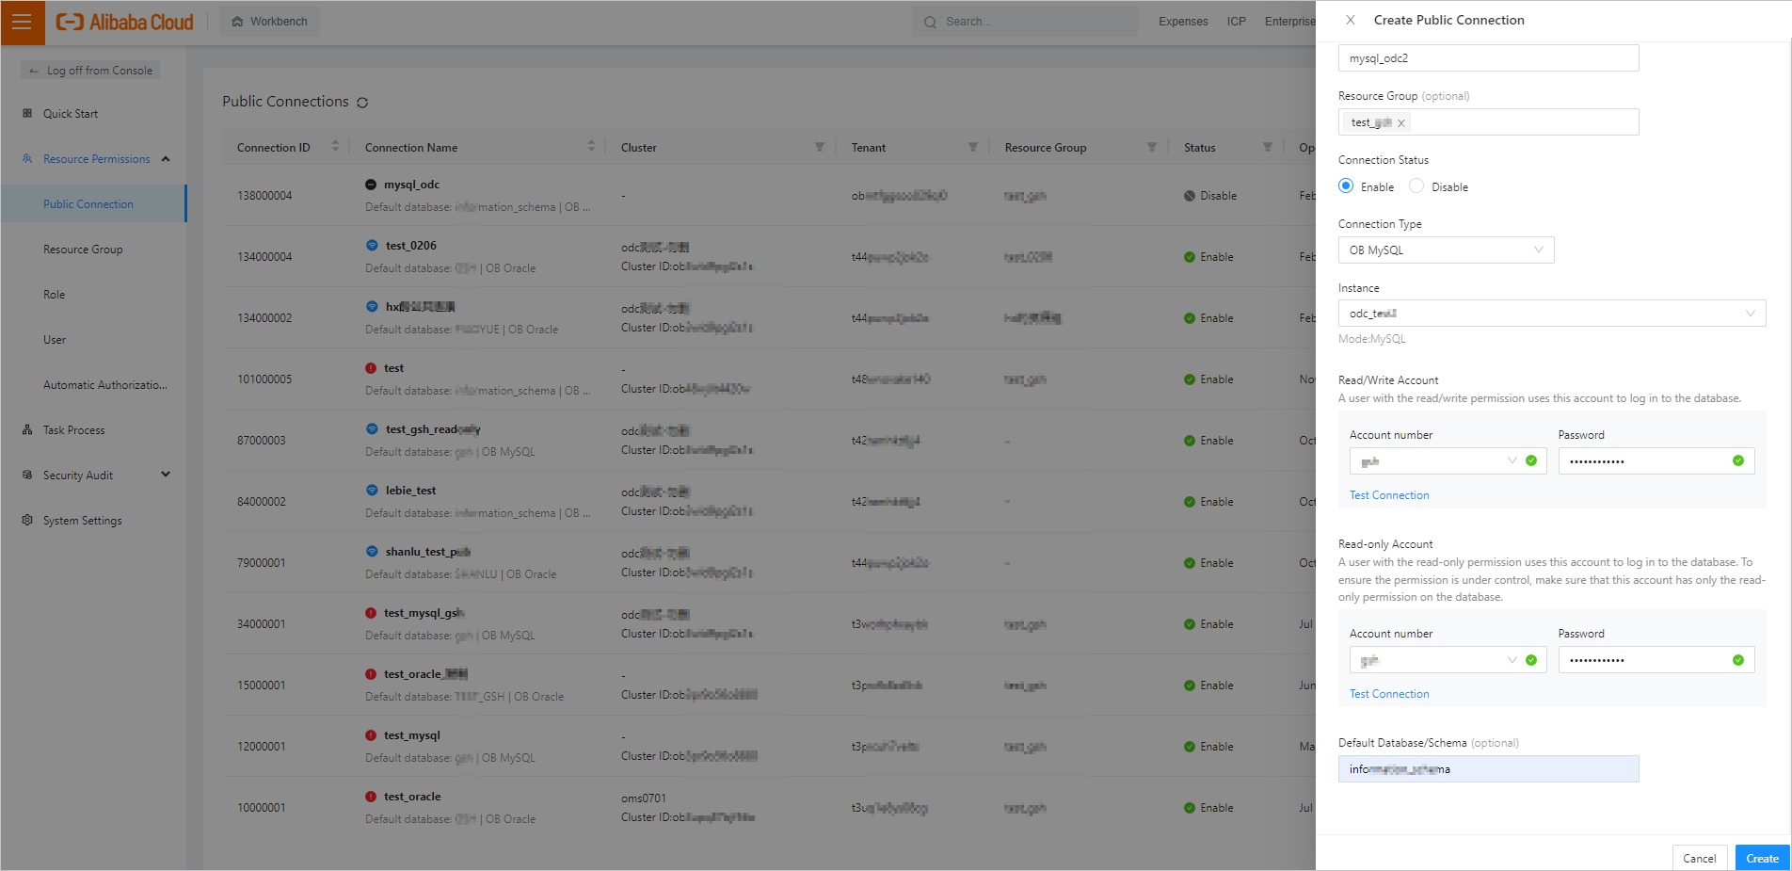Image resolution: width=1792 pixels, height=871 pixels.
Task: Refresh the Public Connections list
Action: click(x=362, y=102)
